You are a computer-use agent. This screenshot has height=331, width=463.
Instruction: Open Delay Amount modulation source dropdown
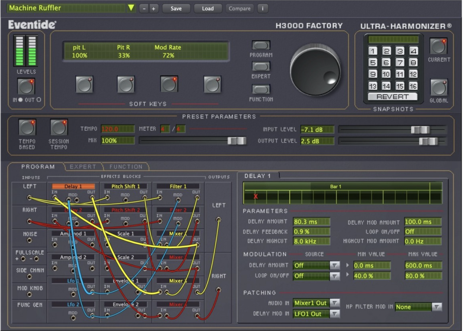point(335,265)
